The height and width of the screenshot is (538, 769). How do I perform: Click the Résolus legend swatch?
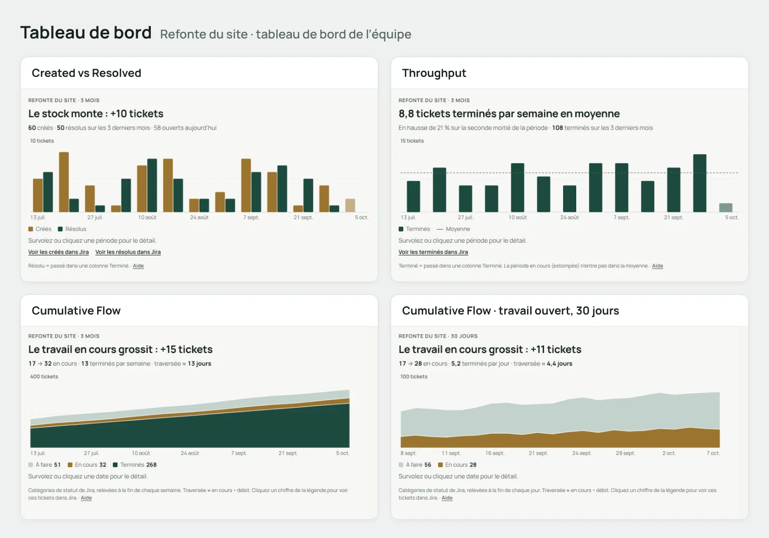pos(61,229)
